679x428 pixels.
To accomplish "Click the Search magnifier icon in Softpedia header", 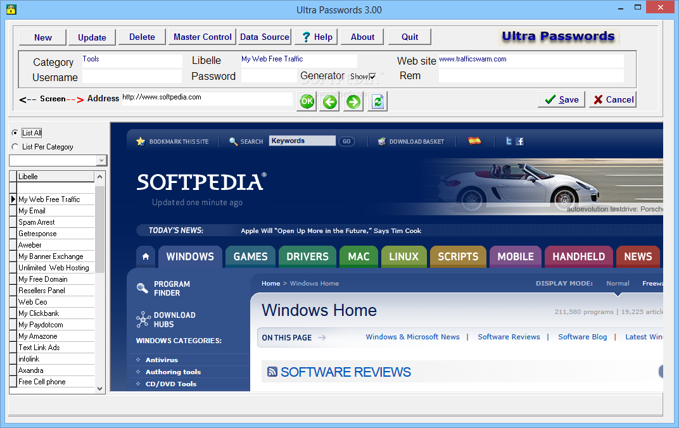I will coord(233,142).
